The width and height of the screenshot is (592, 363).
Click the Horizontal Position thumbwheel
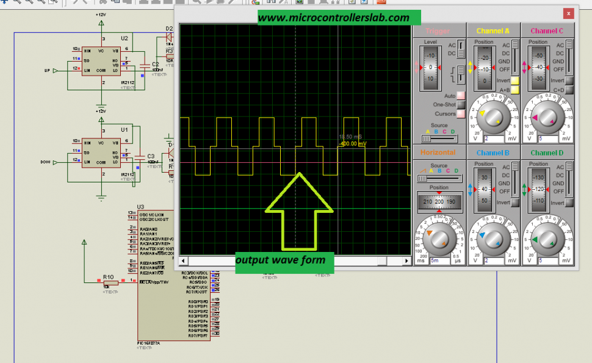point(439,202)
